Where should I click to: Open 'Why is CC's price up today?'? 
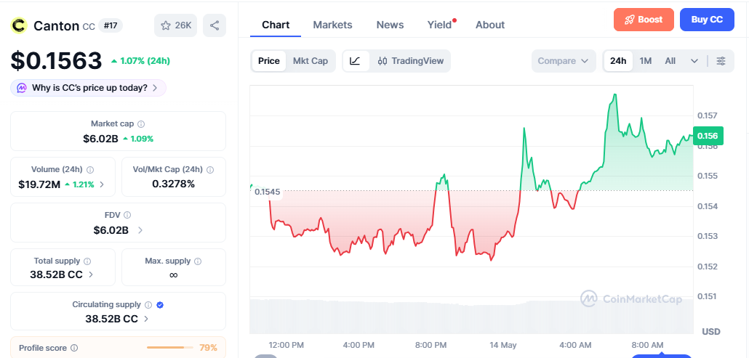point(89,88)
